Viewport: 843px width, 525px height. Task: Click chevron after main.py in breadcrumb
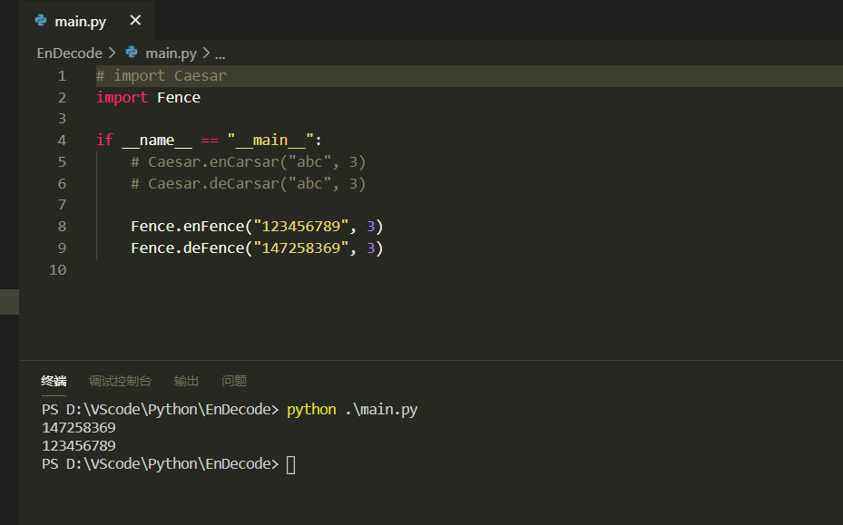tap(206, 53)
